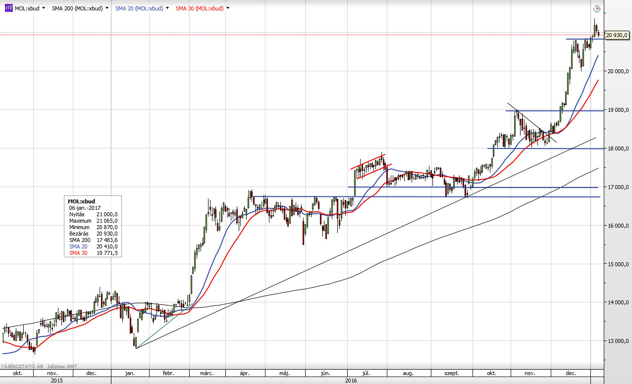632x384 pixels.
Task: Click the 06-jan.-2017 date in info box
Action: coord(85,208)
